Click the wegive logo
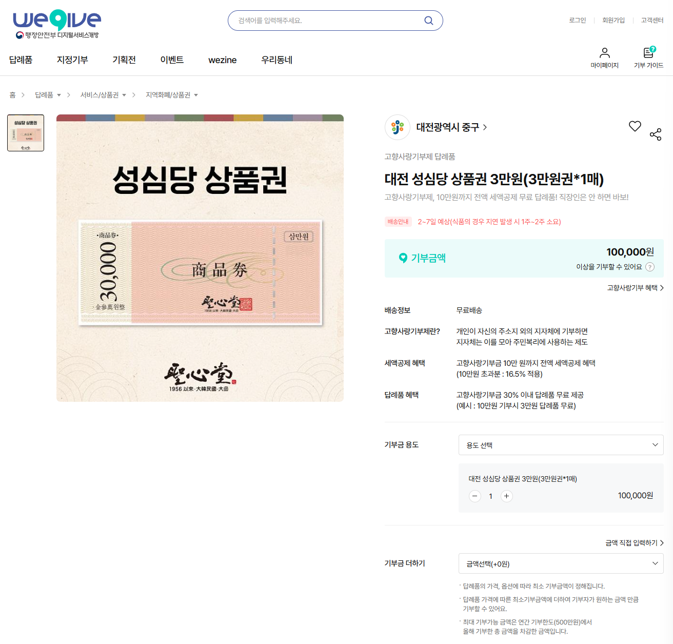The height and width of the screenshot is (644, 673). [x=57, y=24]
